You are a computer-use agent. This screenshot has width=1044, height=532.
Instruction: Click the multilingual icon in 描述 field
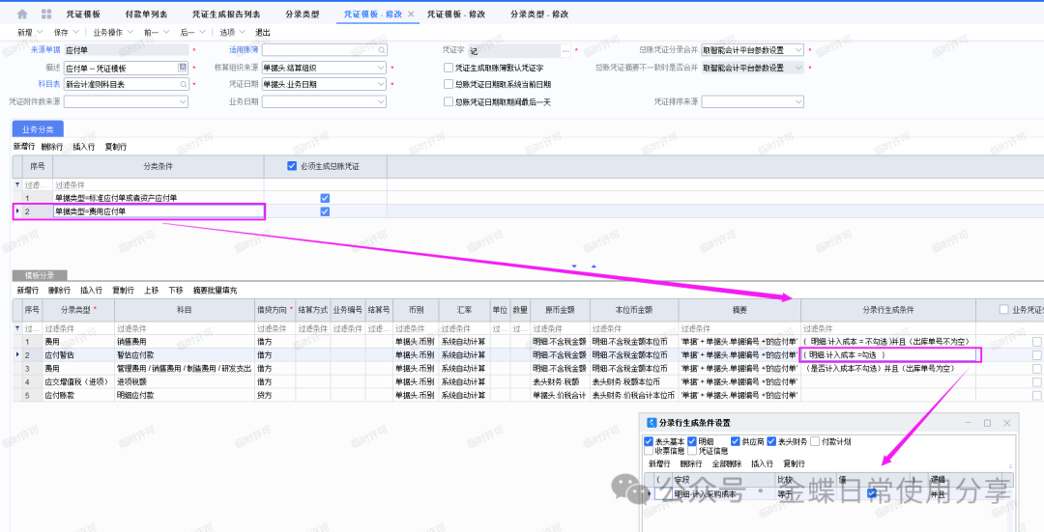point(182,68)
